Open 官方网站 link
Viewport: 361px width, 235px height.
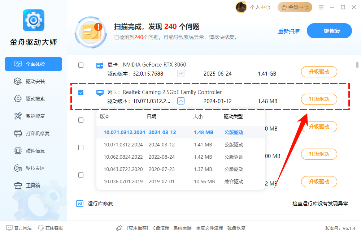click(23, 228)
